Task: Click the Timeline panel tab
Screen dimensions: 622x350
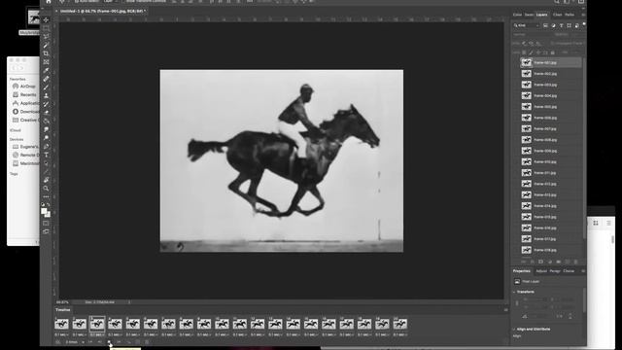Action: click(x=62, y=310)
